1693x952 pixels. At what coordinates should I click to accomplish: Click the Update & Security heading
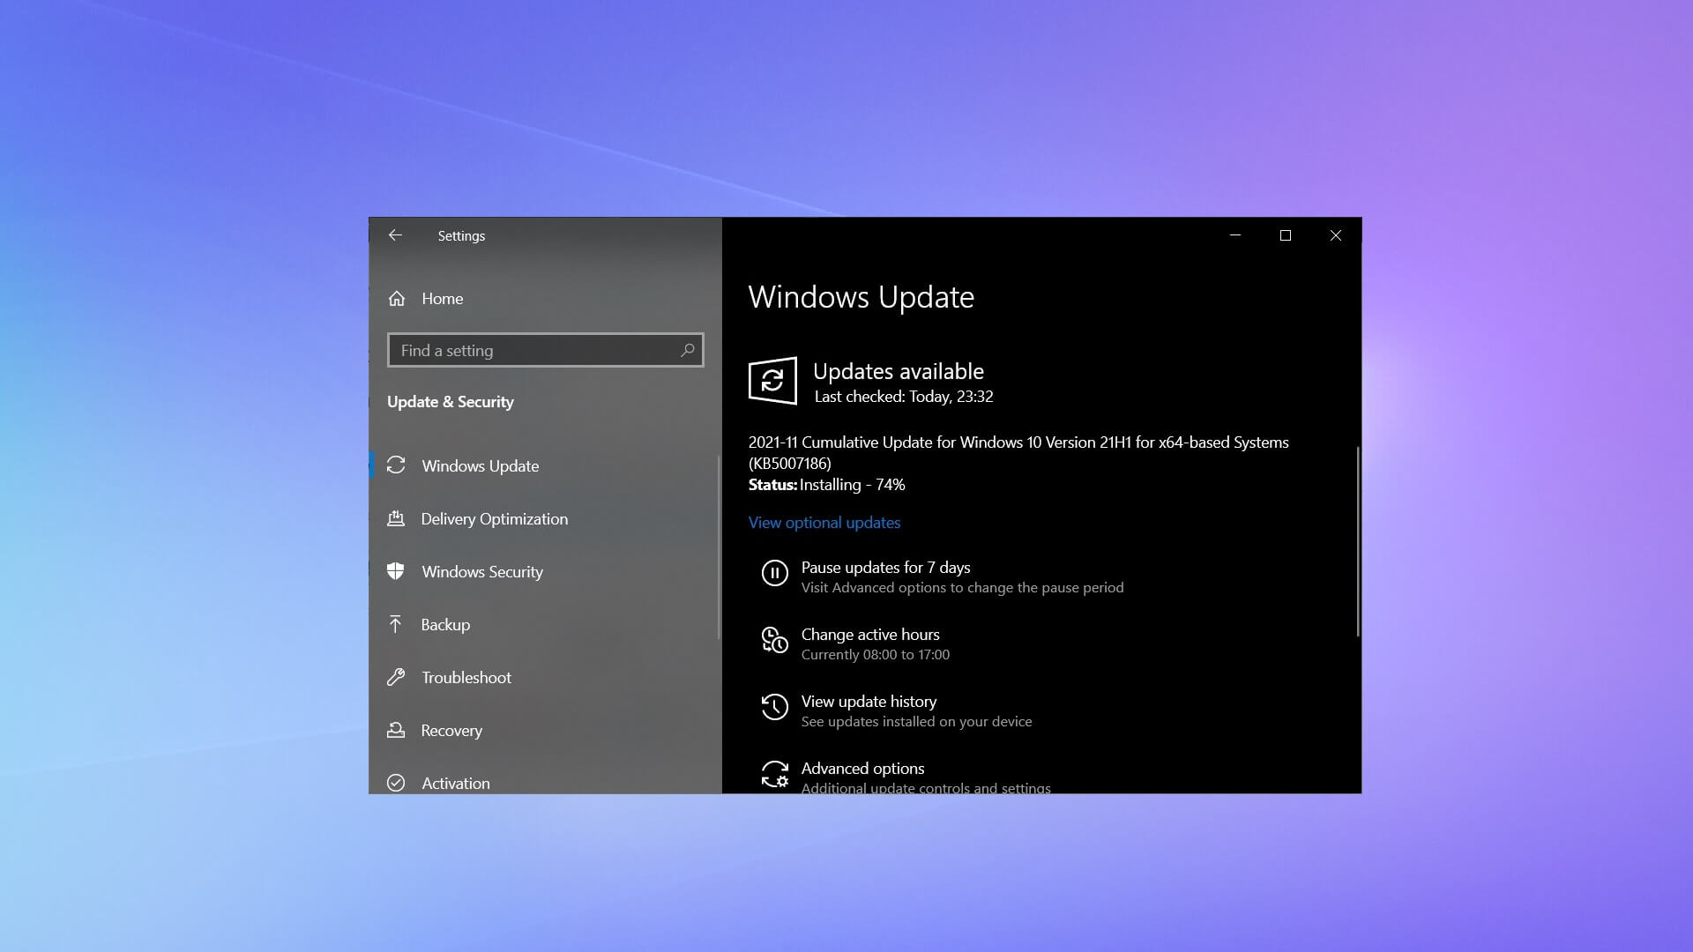coord(450,402)
